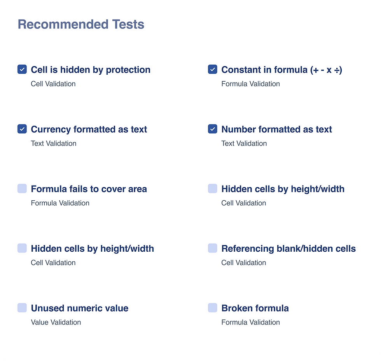Check Hidden cells box above Unused numeric value
This screenshot has width=381, height=361.
tap(22, 248)
